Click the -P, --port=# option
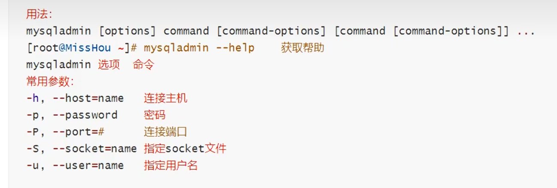Screen dimensions: 557x188 (65, 132)
